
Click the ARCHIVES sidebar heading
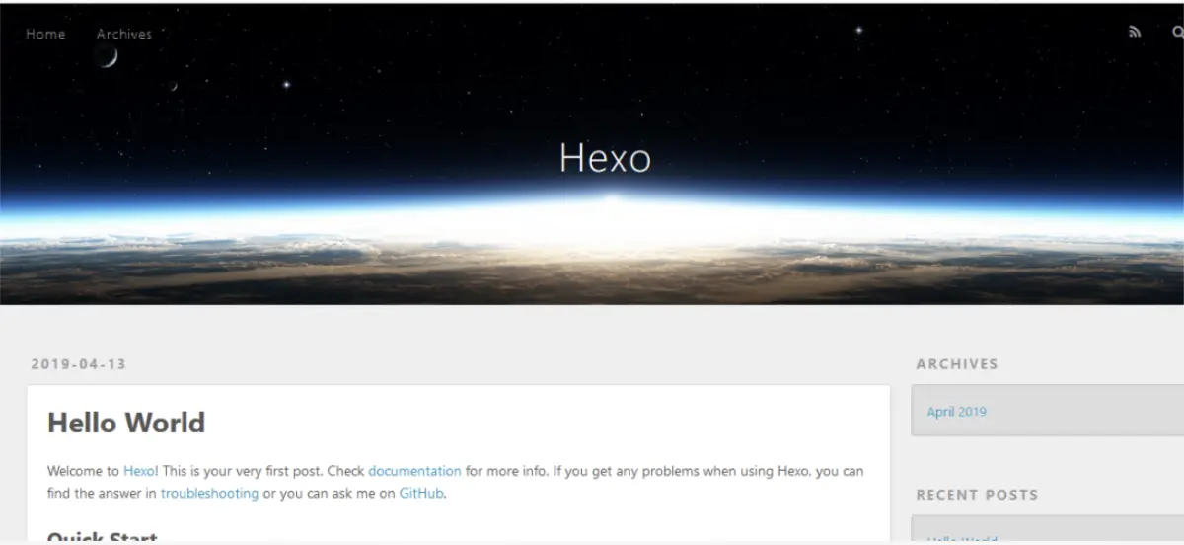(x=957, y=363)
